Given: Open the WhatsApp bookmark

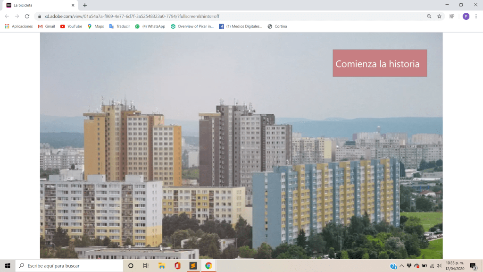Looking at the screenshot, I should pos(150,26).
